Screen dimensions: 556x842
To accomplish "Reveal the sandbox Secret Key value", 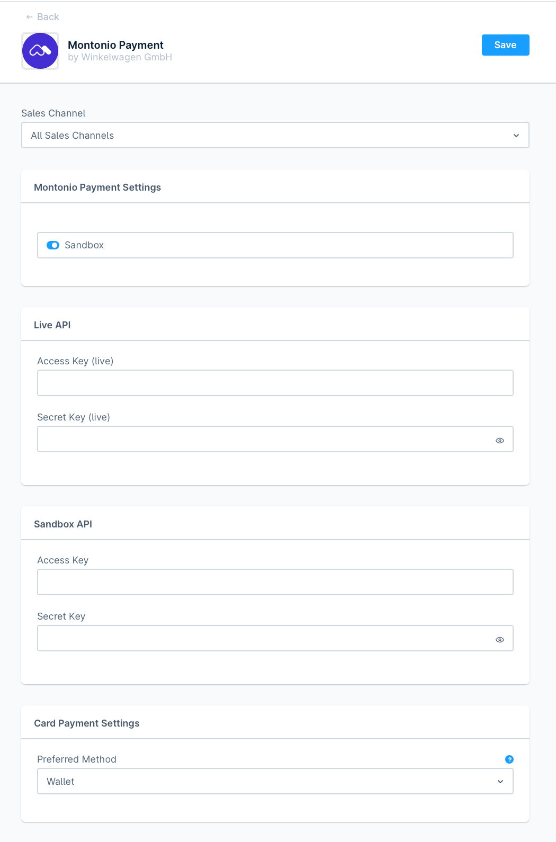I will 499,640.
